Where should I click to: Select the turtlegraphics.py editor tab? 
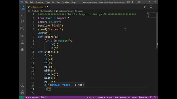point(38,7)
